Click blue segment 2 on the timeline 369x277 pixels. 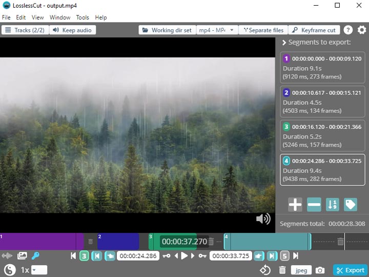[x=118, y=242]
